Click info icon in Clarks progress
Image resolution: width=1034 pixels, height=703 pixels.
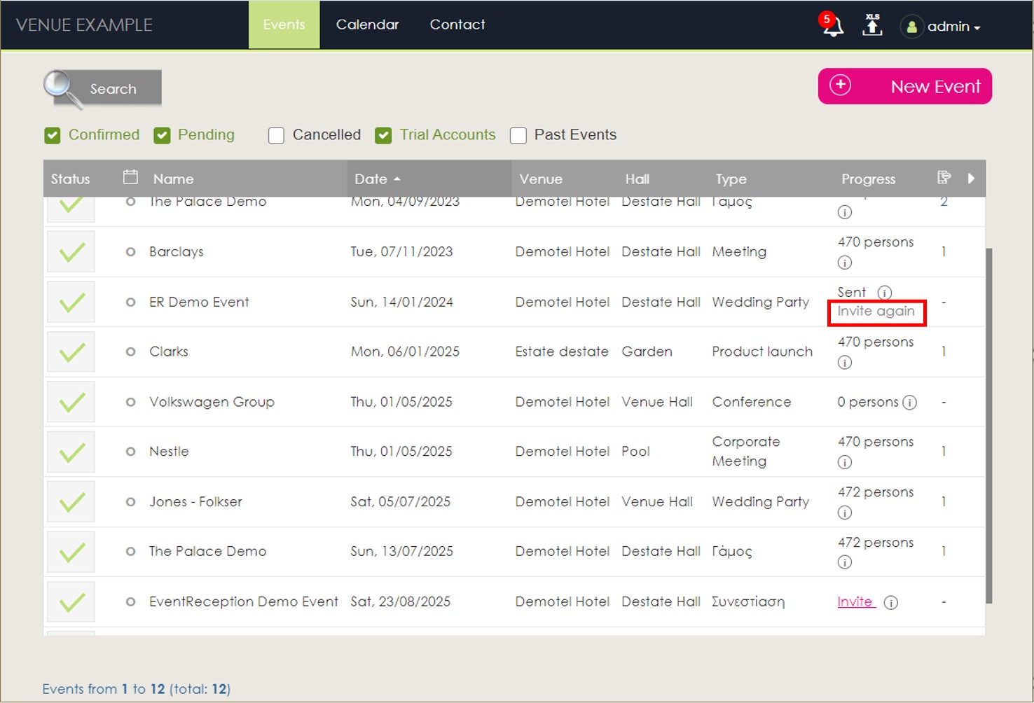click(x=845, y=363)
